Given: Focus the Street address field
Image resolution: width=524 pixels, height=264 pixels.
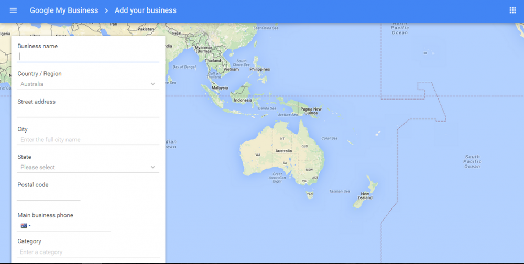Looking at the screenshot, I should [88, 112].
